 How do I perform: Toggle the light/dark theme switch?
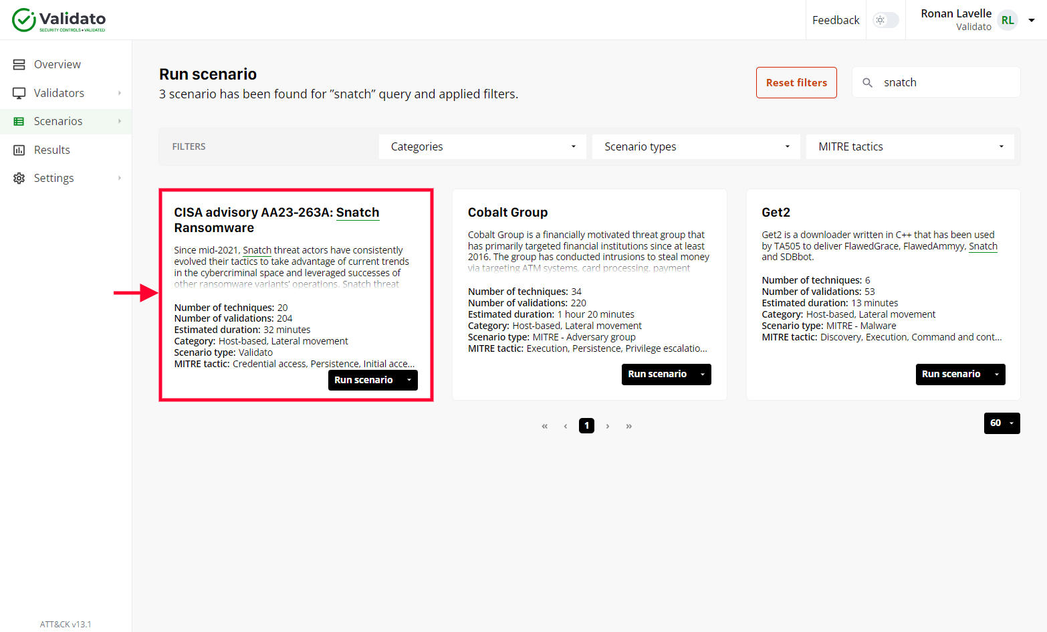click(x=885, y=20)
